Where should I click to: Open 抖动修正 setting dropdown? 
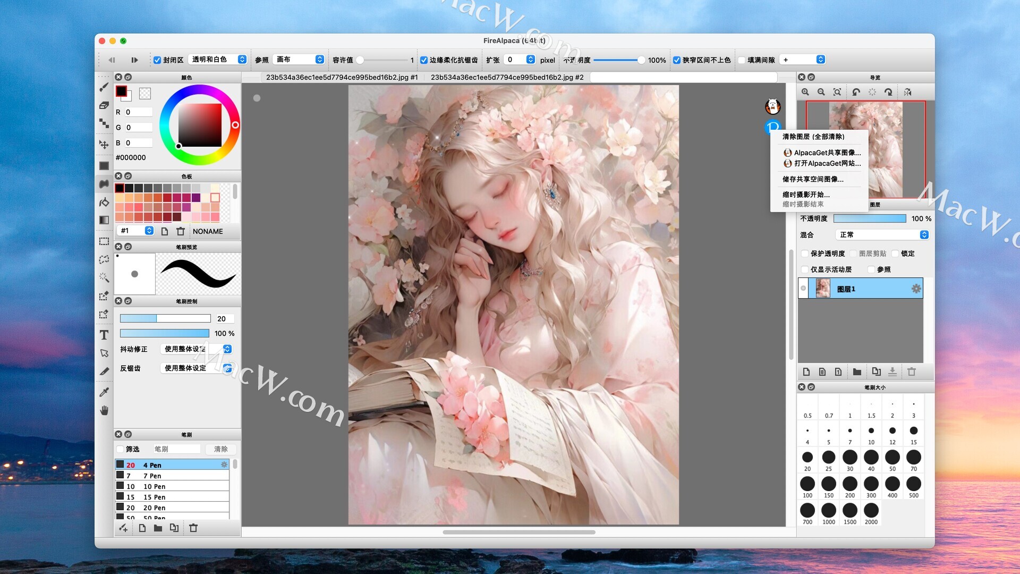[197, 349]
